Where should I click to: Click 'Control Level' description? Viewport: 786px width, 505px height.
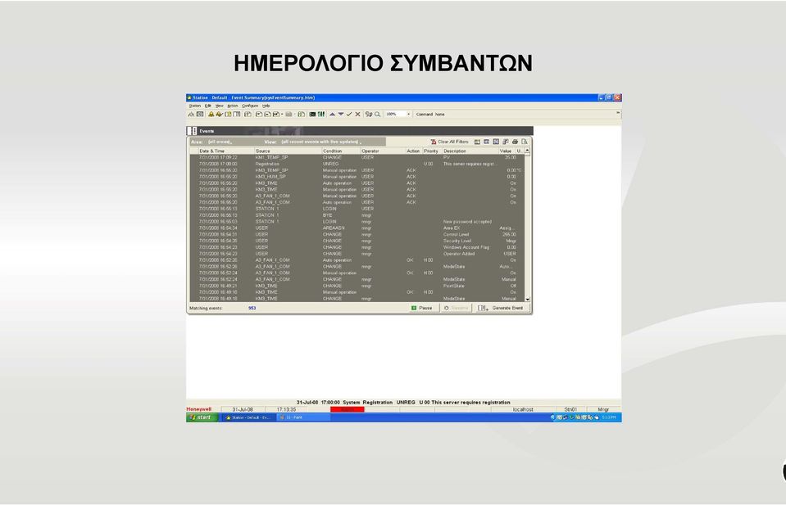tap(457, 234)
